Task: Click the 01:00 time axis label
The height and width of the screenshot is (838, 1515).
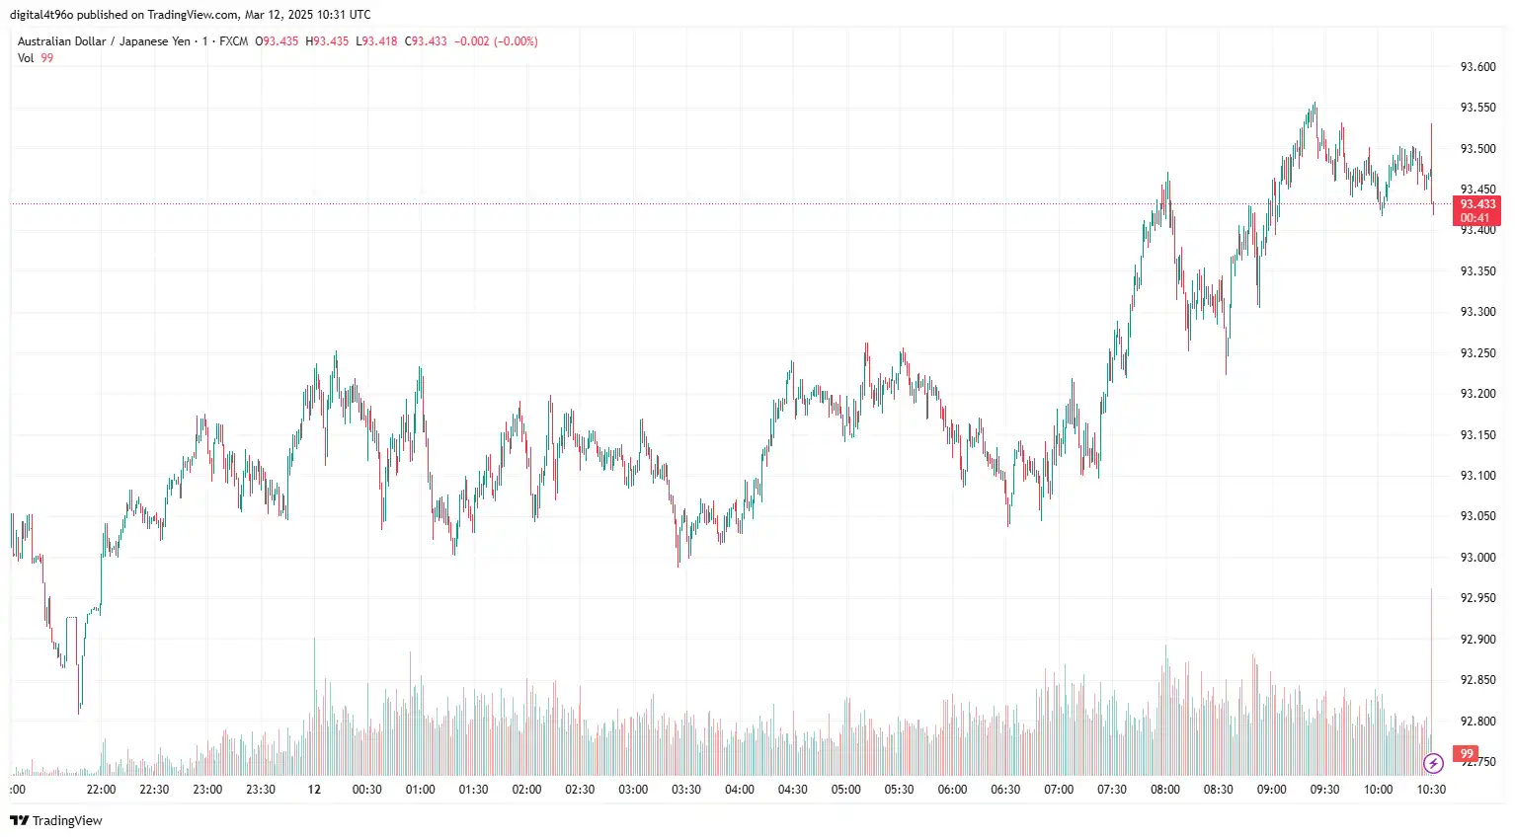Action: click(421, 790)
